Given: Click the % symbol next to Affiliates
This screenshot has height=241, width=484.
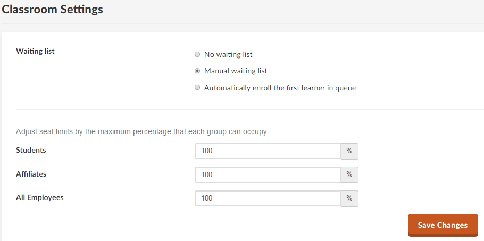Looking at the screenshot, I should 349,174.
